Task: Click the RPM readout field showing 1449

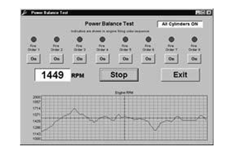Action: 52,75
